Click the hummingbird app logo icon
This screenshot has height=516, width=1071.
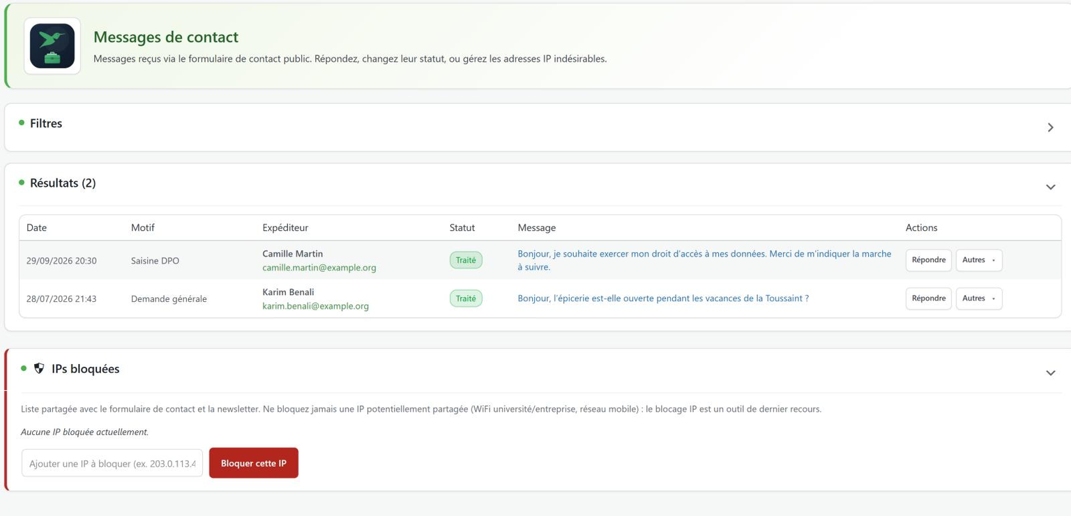(52, 46)
